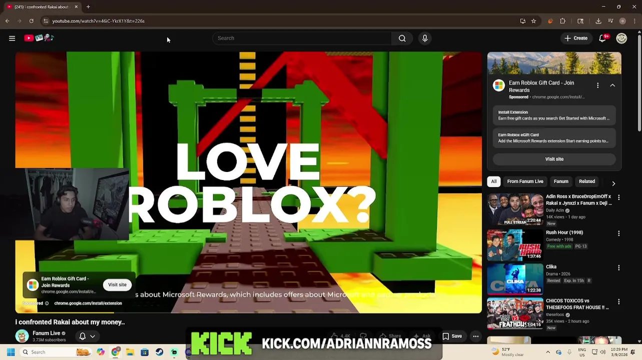
Task: Open a new browser tab
Action: click(x=88, y=6)
